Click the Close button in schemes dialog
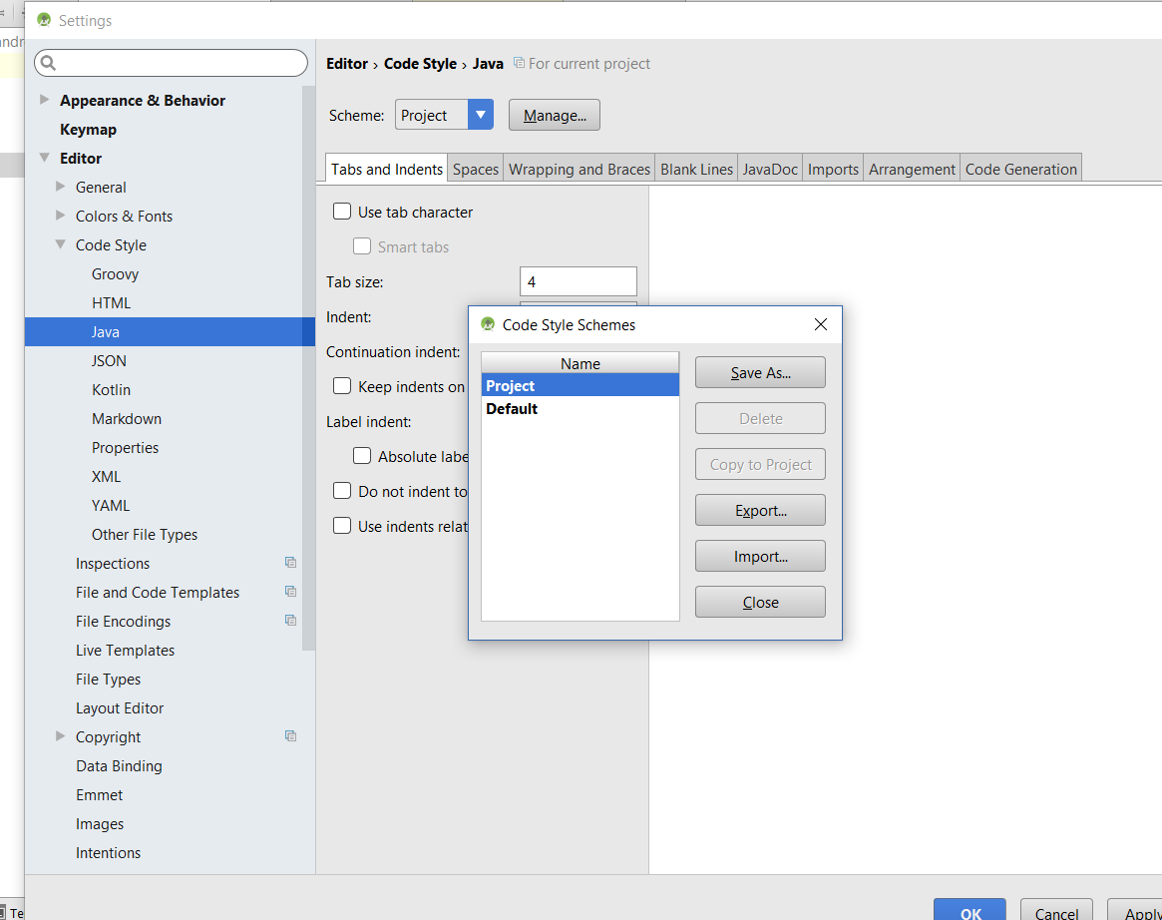Screen dimensions: 1162x920 760,602
